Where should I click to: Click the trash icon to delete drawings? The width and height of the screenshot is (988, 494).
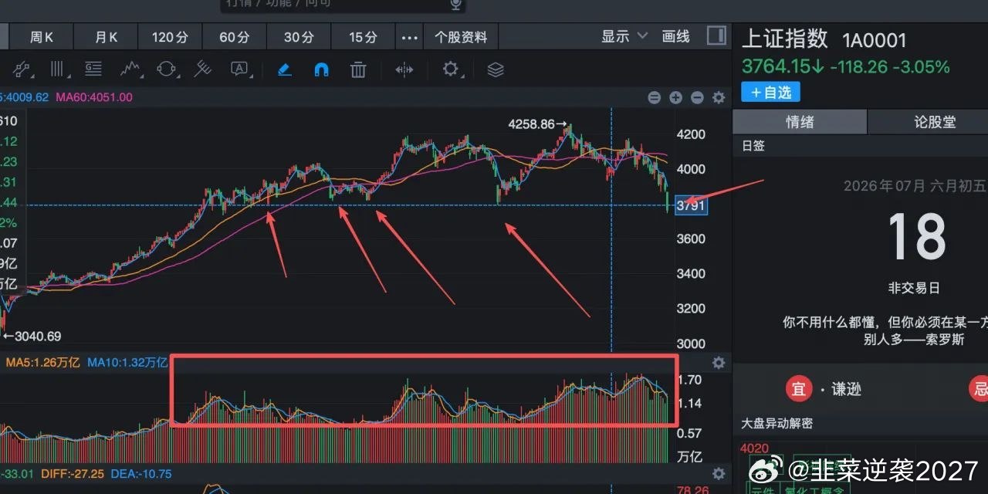pyautogui.click(x=358, y=69)
